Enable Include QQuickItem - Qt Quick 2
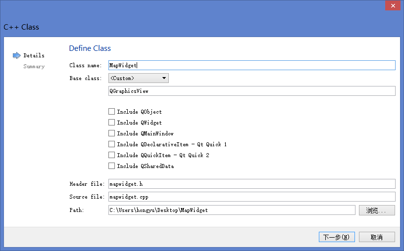 tap(112, 155)
